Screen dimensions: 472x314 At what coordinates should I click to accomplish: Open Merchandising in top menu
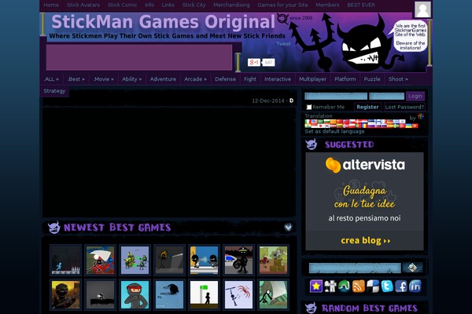click(231, 5)
